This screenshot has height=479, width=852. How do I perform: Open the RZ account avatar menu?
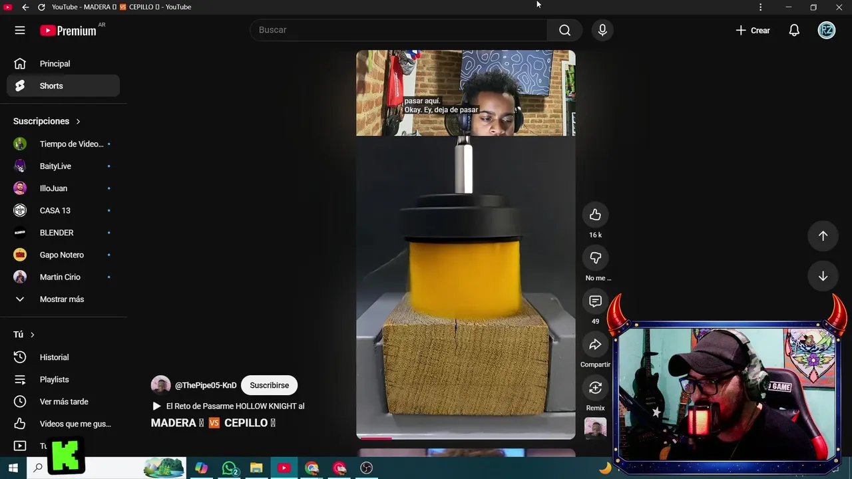click(x=827, y=30)
